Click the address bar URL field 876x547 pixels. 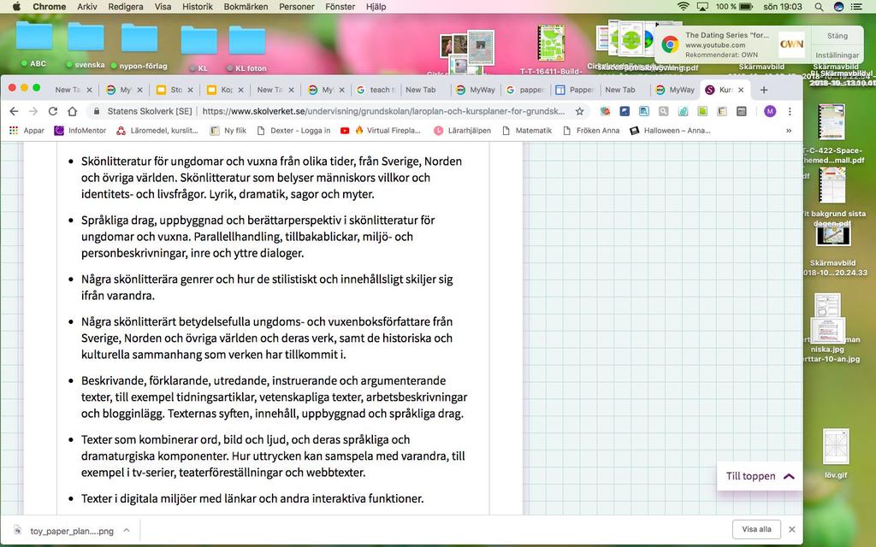click(x=383, y=111)
